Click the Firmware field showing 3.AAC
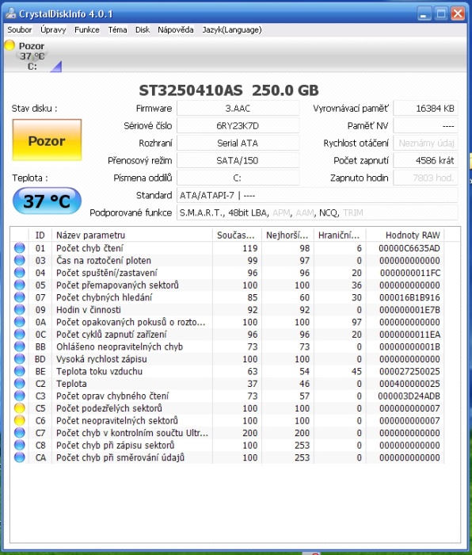 click(x=238, y=109)
